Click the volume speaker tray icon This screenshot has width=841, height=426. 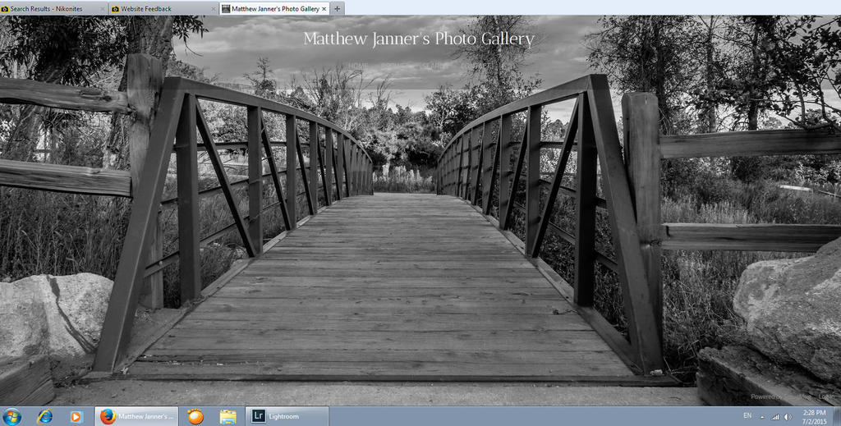click(787, 416)
